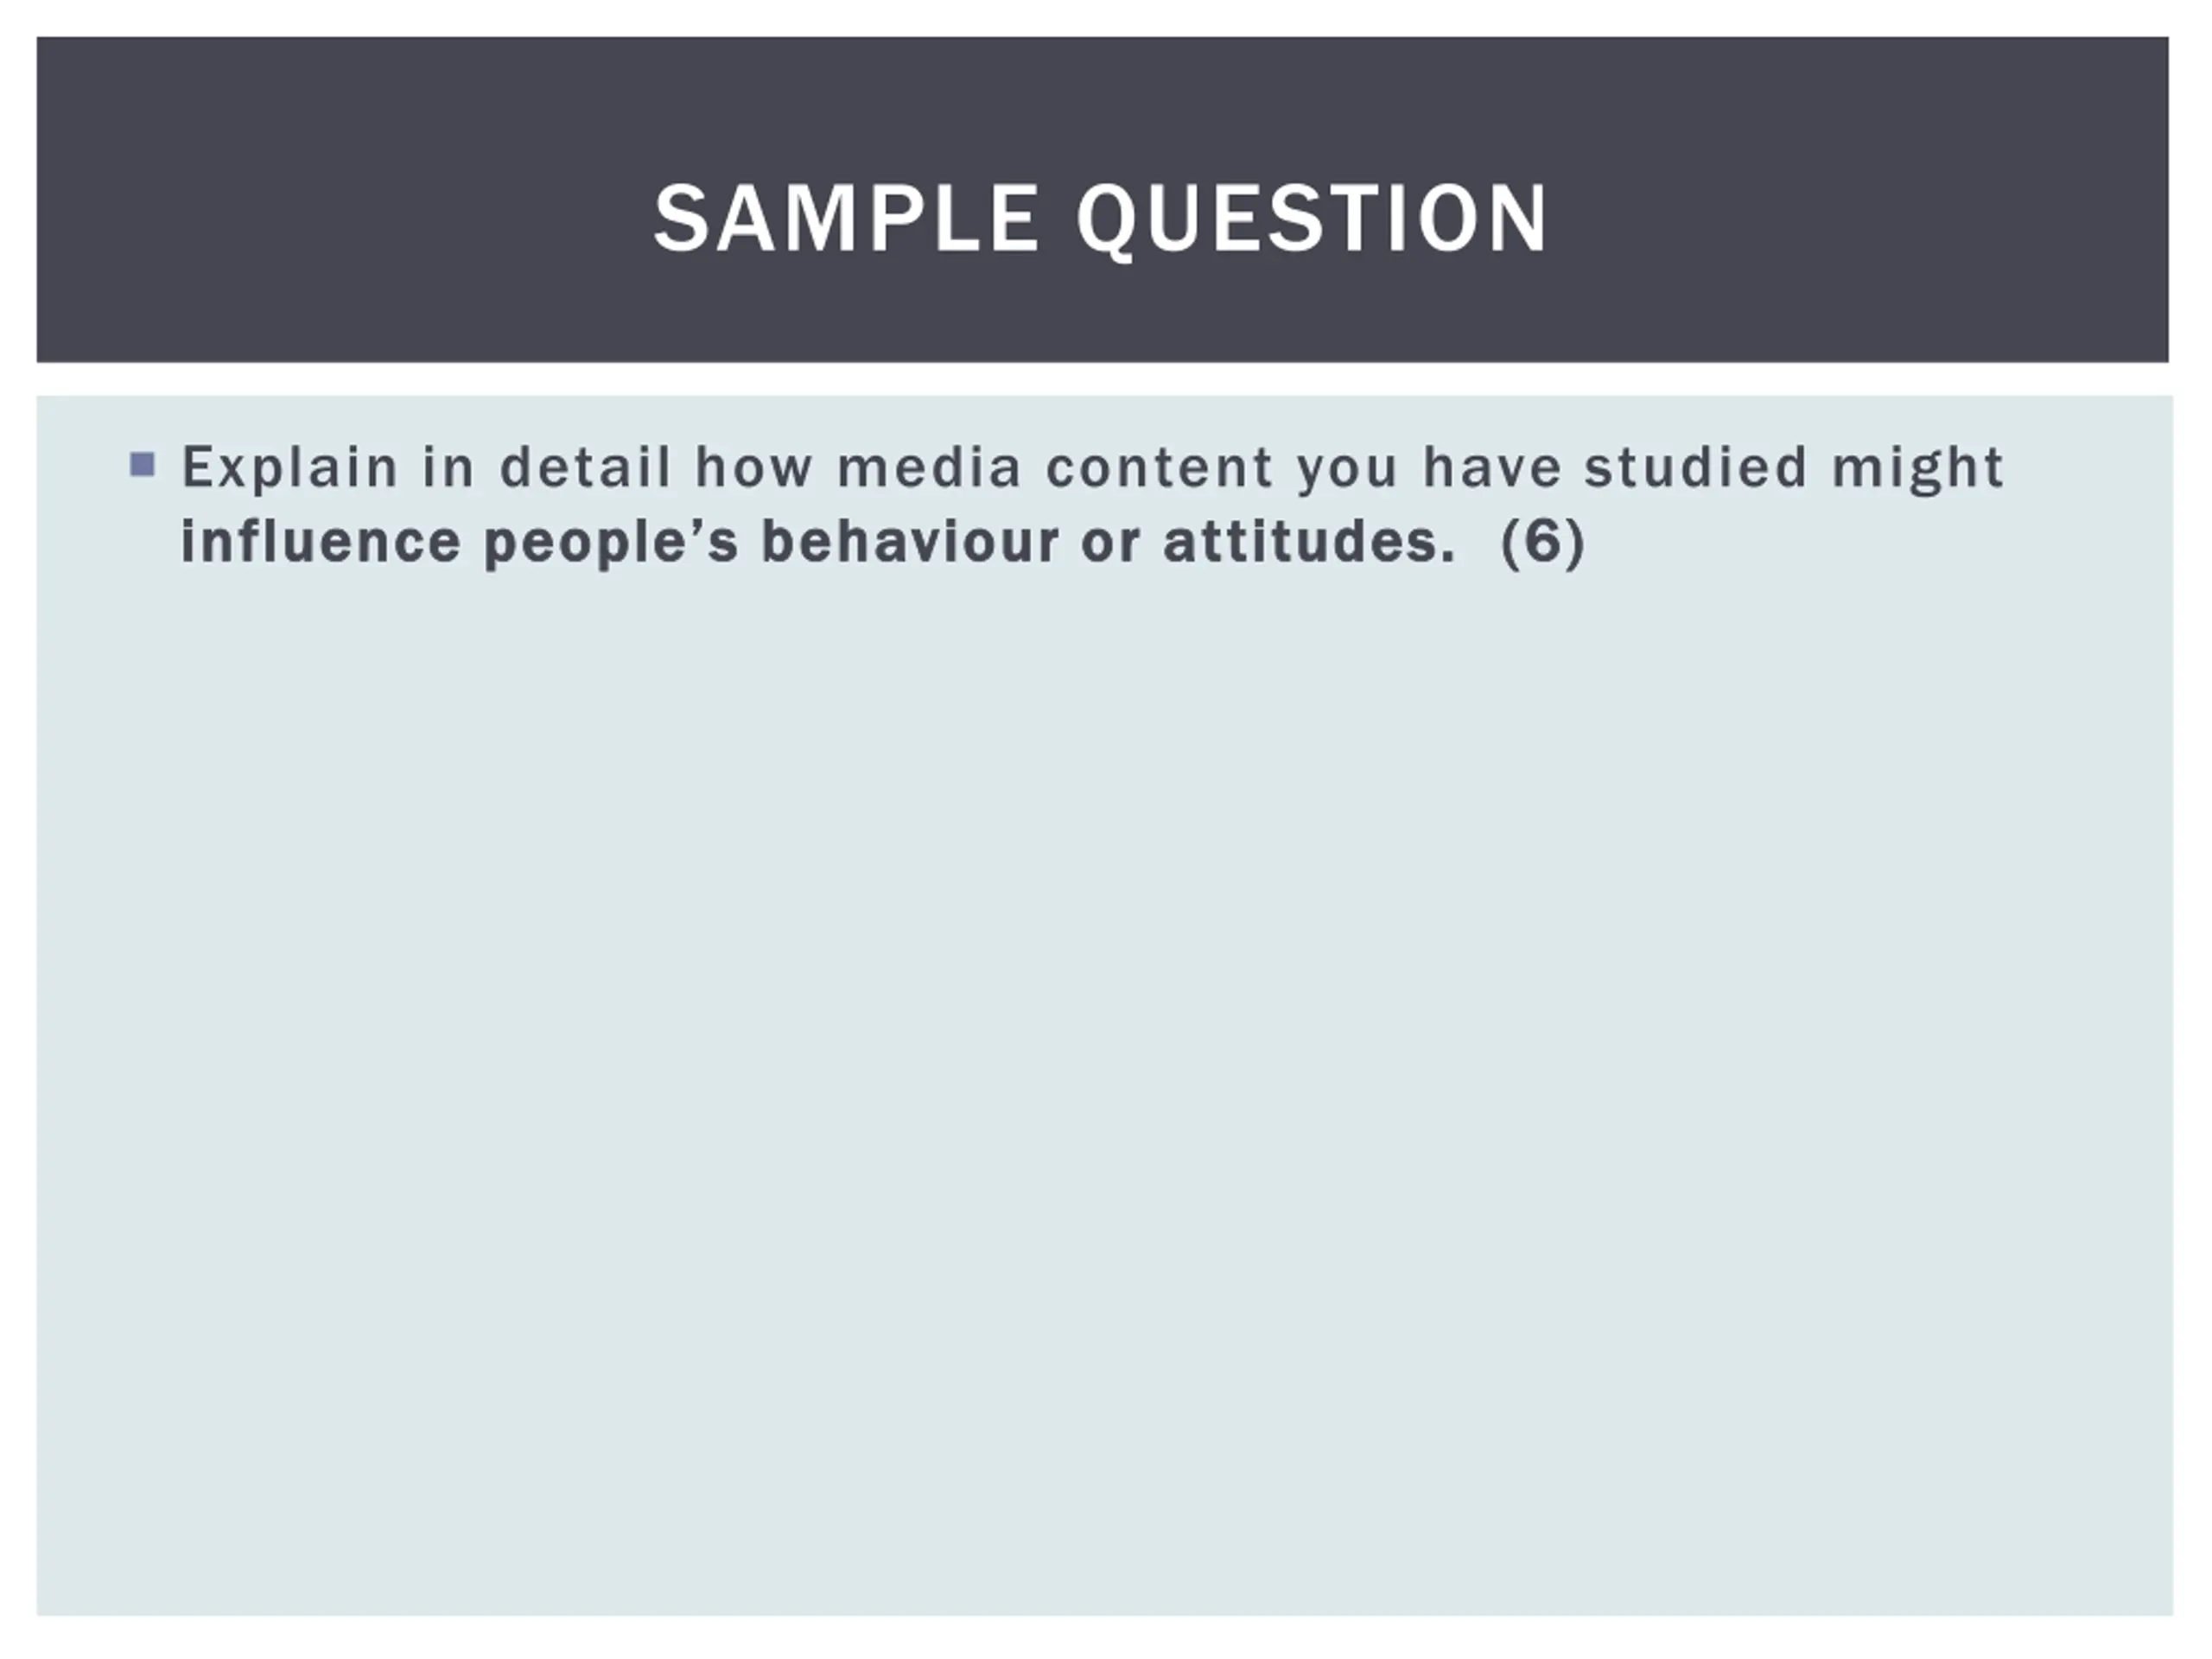Viewport: 2212px width, 1659px height.
Task: Select the SAMPLE QUESTION slide title
Action: click(1101, 219)
